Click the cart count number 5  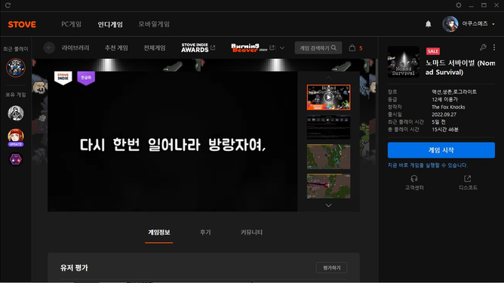pyautogui.click(x=361, y=48)
